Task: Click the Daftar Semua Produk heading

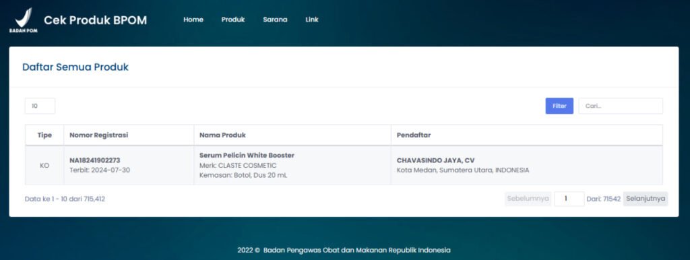Action: coord(75,67)
